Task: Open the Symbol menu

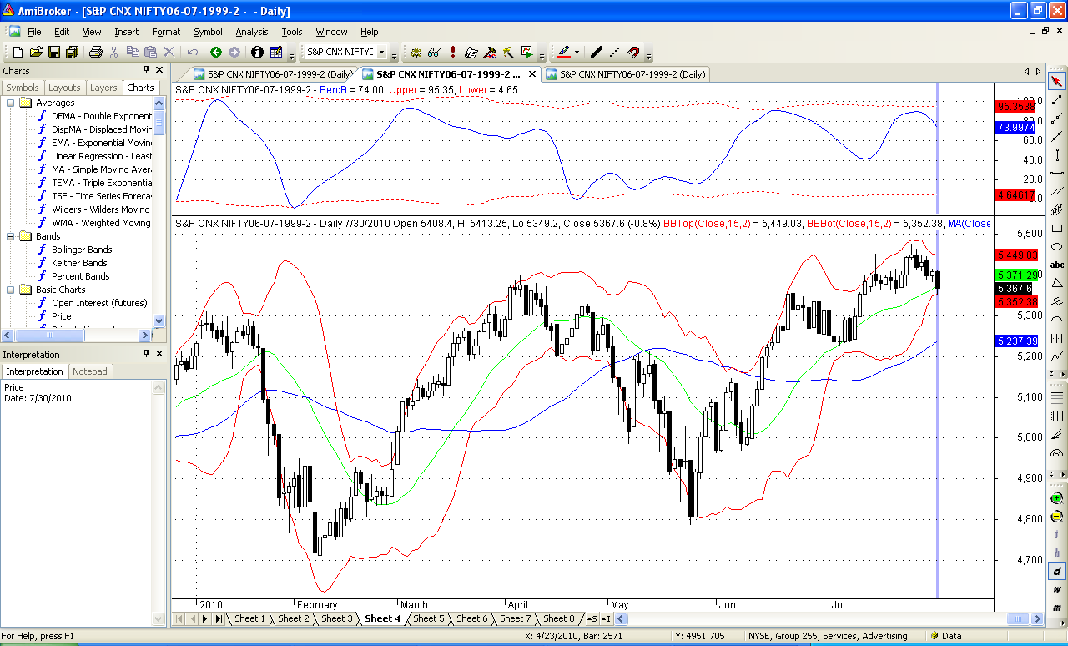Action: [208, 32]
